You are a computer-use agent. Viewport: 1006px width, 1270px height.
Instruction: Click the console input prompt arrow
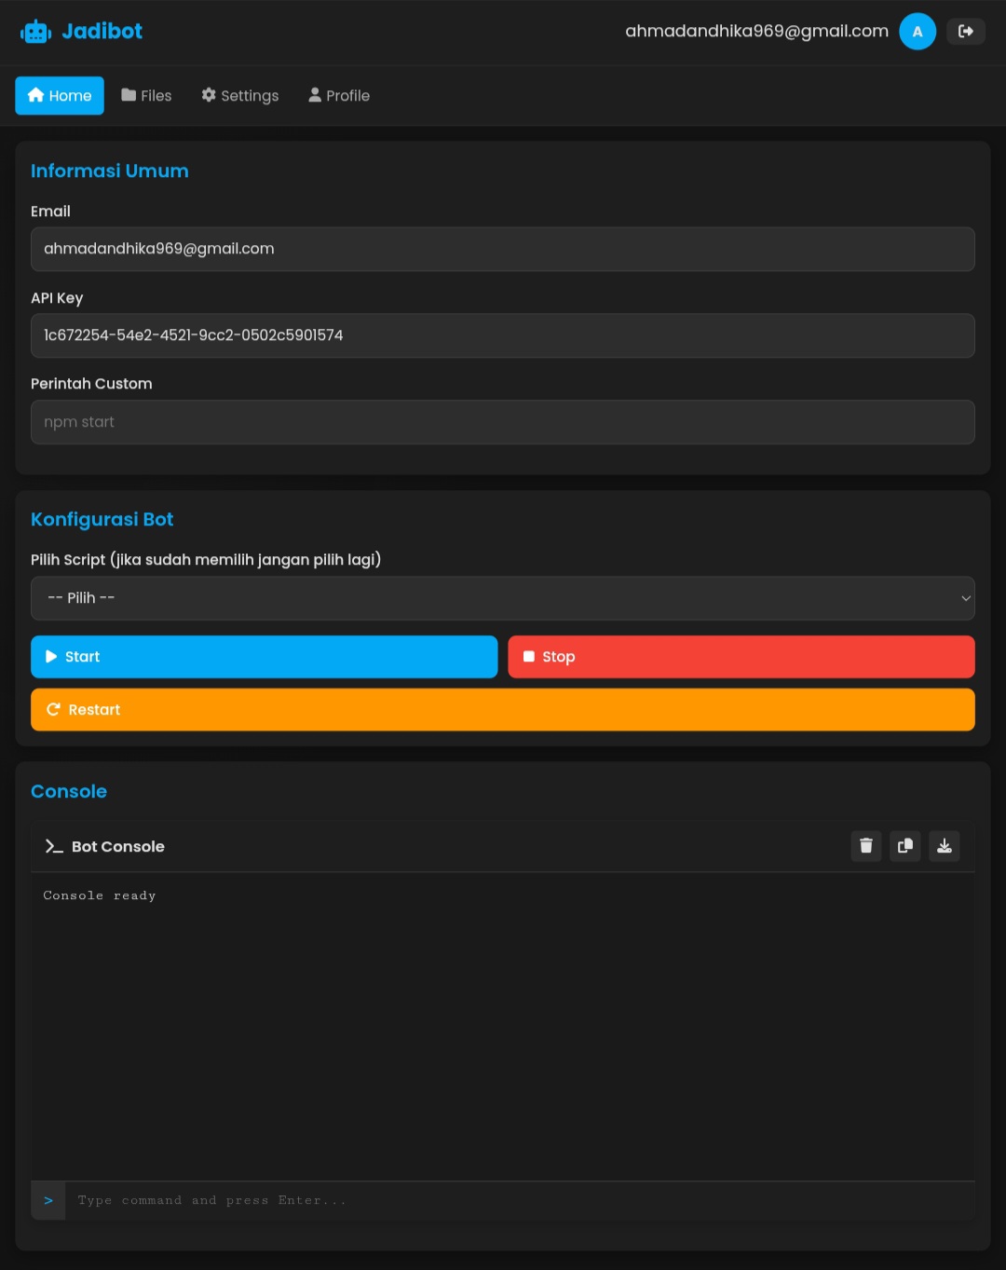pos(48,1201)
